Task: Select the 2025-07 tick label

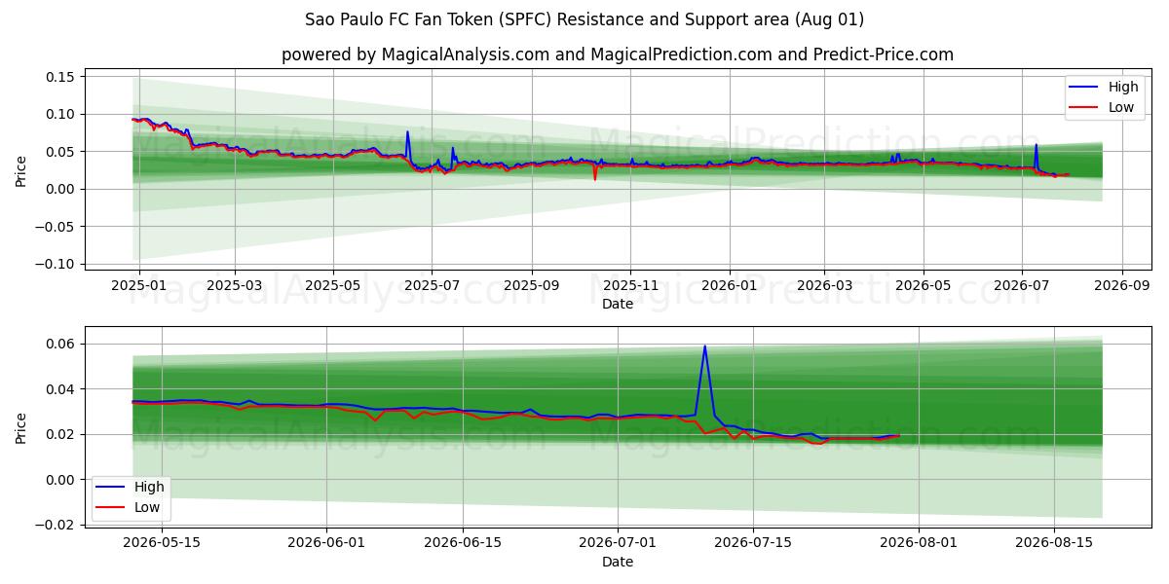Action: tap(432, 285)
